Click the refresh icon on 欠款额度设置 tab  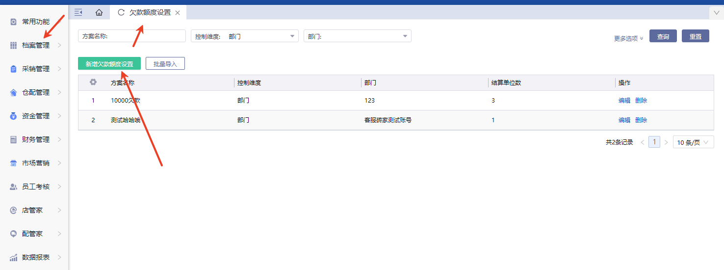(121, 12)
